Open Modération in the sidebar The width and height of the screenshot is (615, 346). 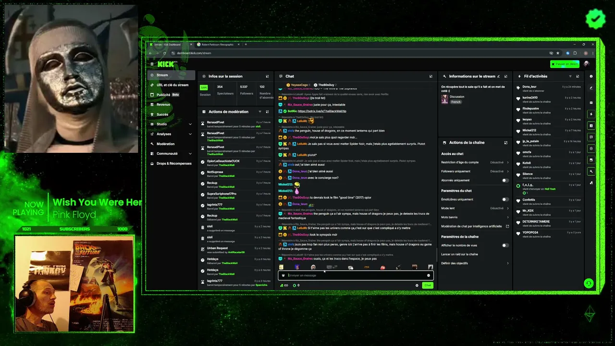point(171,144)
